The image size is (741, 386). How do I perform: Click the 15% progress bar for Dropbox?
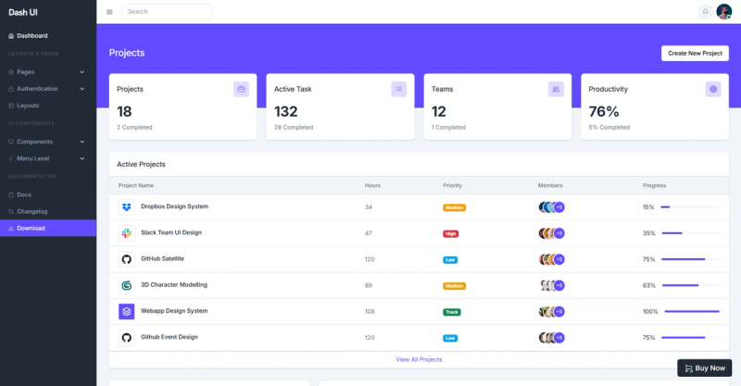pyautogui.click(x=690, y=207)
